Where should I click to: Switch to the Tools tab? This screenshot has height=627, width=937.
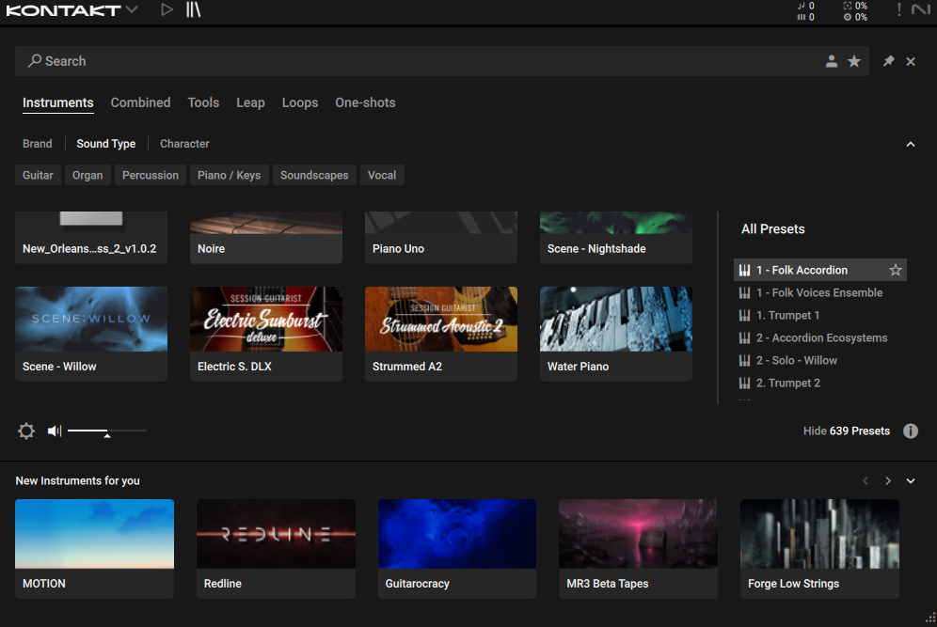click(203, 102)
